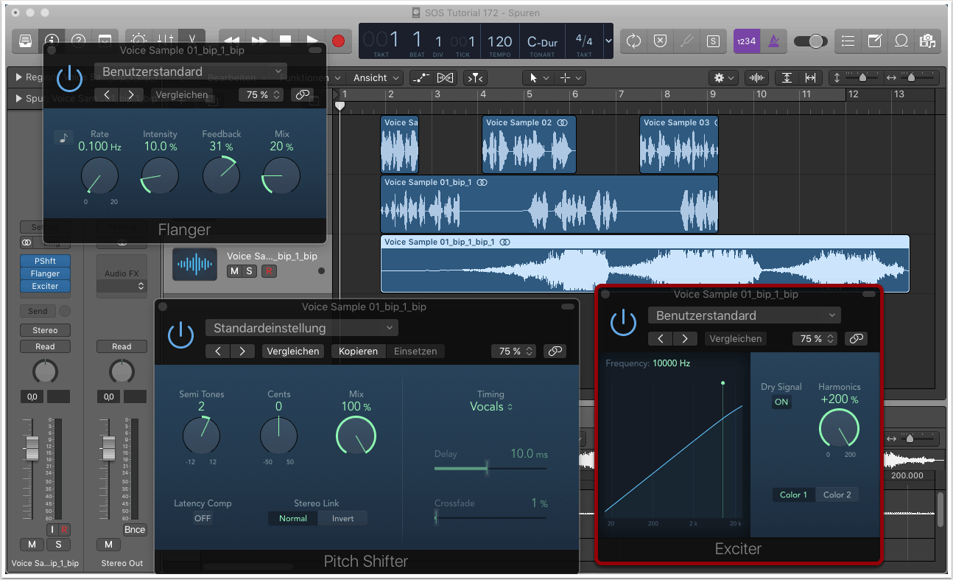Toggle Latency Comp OFF button
This screenshot has height=580, width=953.
tap(203, 518)
